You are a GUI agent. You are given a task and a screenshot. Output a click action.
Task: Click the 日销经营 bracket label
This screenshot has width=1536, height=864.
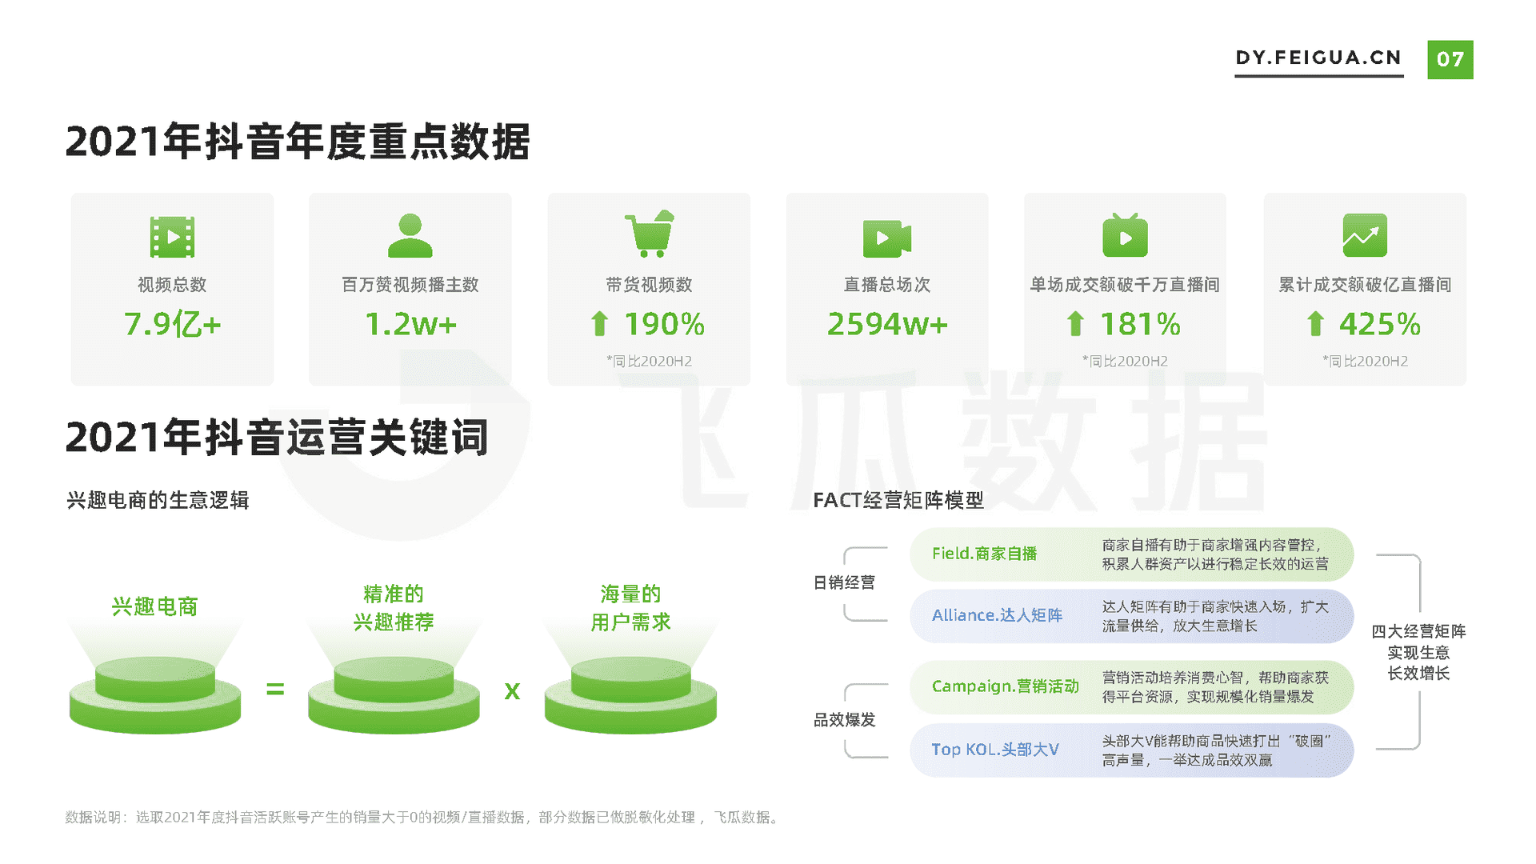[844, 582]
